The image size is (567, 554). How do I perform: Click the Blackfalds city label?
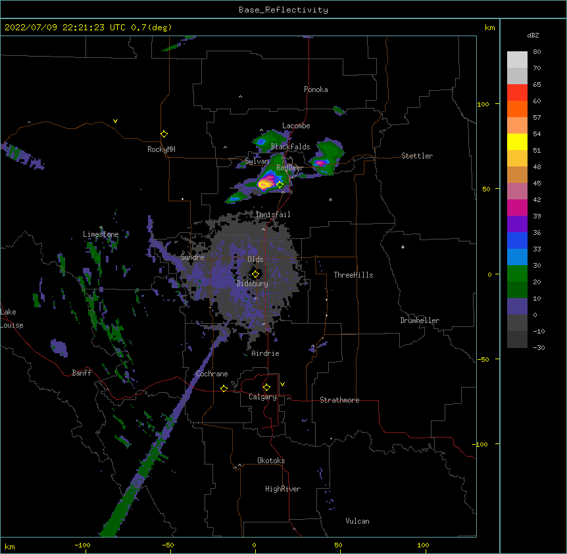(290, 147)
